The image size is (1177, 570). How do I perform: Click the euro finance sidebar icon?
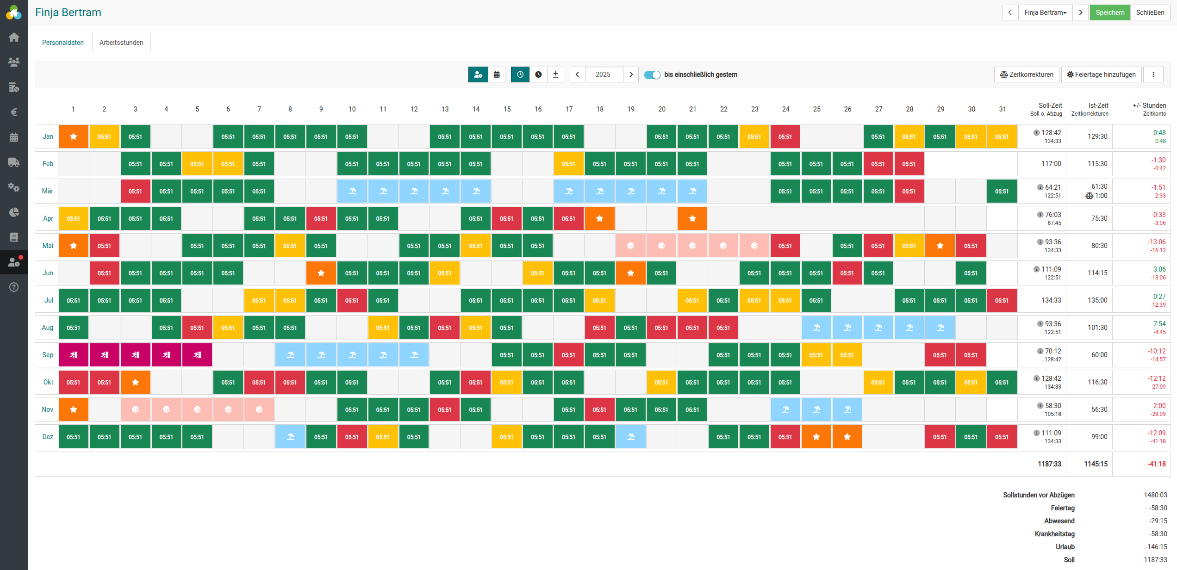[x=14, y=112]
